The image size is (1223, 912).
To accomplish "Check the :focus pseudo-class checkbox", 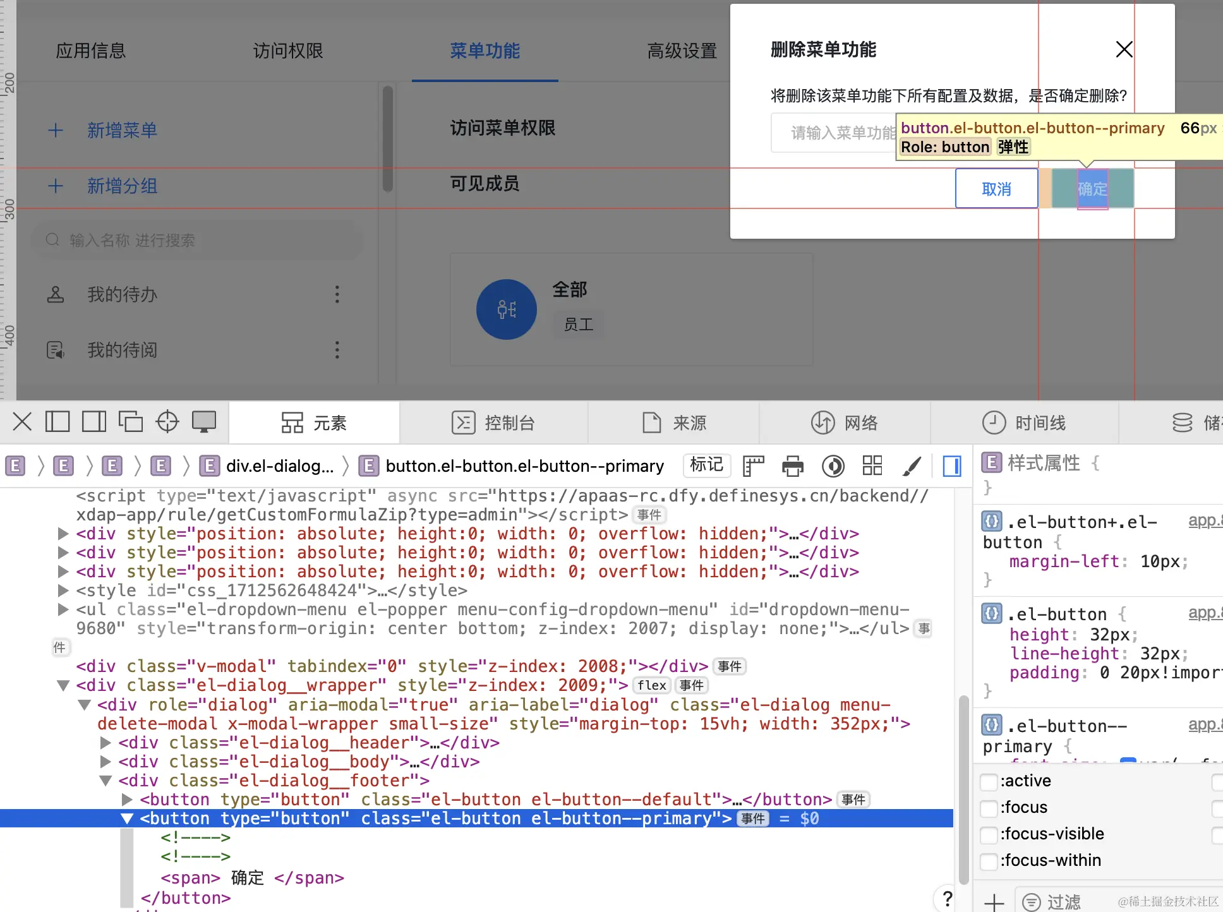I will [x=989, y=808].
